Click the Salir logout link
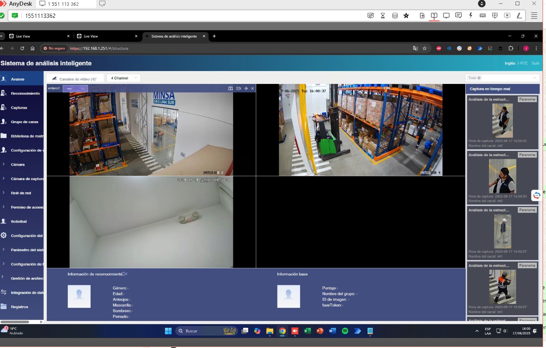The width and height of the screenshot is (546, 348). [x=535, y=63]
